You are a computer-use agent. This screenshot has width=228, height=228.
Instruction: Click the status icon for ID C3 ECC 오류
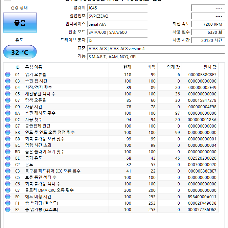pyautogui.click(x=8, y=171)
